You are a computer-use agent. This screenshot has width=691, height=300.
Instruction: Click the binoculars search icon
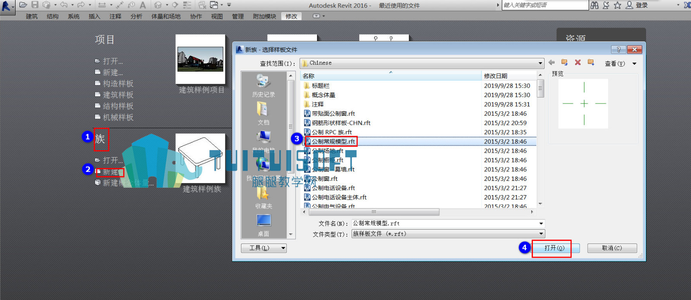595,5
